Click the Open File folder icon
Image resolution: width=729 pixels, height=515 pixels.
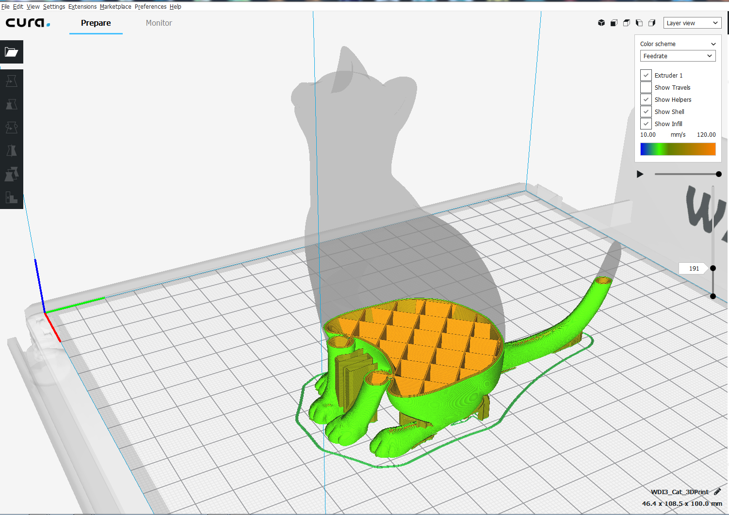12,52
